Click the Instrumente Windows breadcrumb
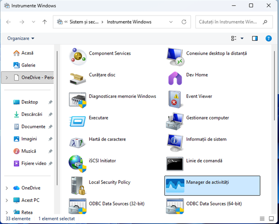Screen dimensions: 279x224 pyautogui.click(x=129, y=22)
